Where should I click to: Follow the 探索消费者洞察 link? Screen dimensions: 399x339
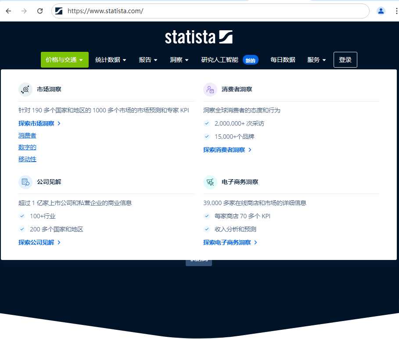[x=227, y=150]
